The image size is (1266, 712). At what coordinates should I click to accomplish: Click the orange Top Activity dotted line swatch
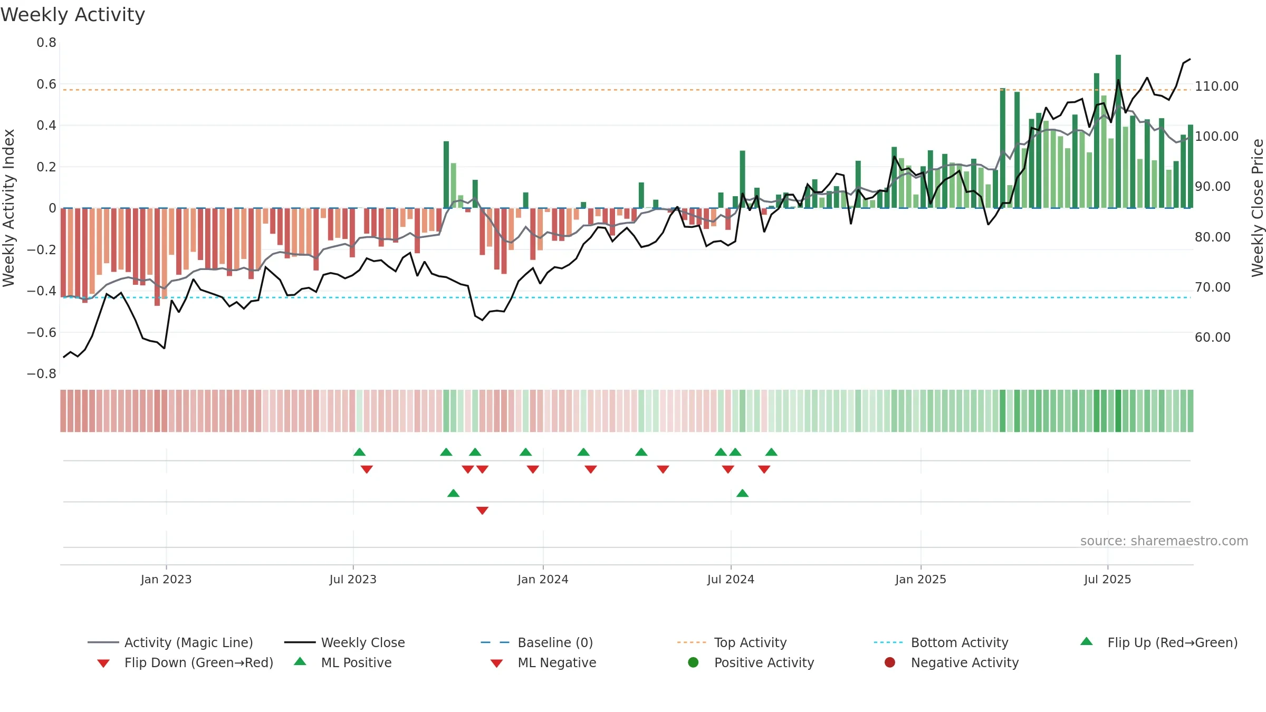tap(692, 642)
